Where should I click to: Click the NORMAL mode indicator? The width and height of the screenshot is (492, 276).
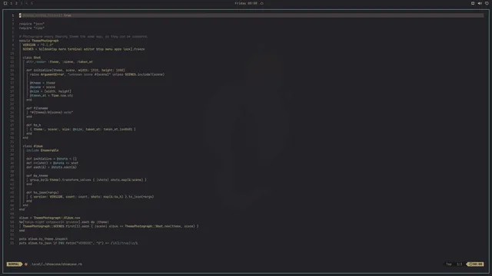click(14, 264)
